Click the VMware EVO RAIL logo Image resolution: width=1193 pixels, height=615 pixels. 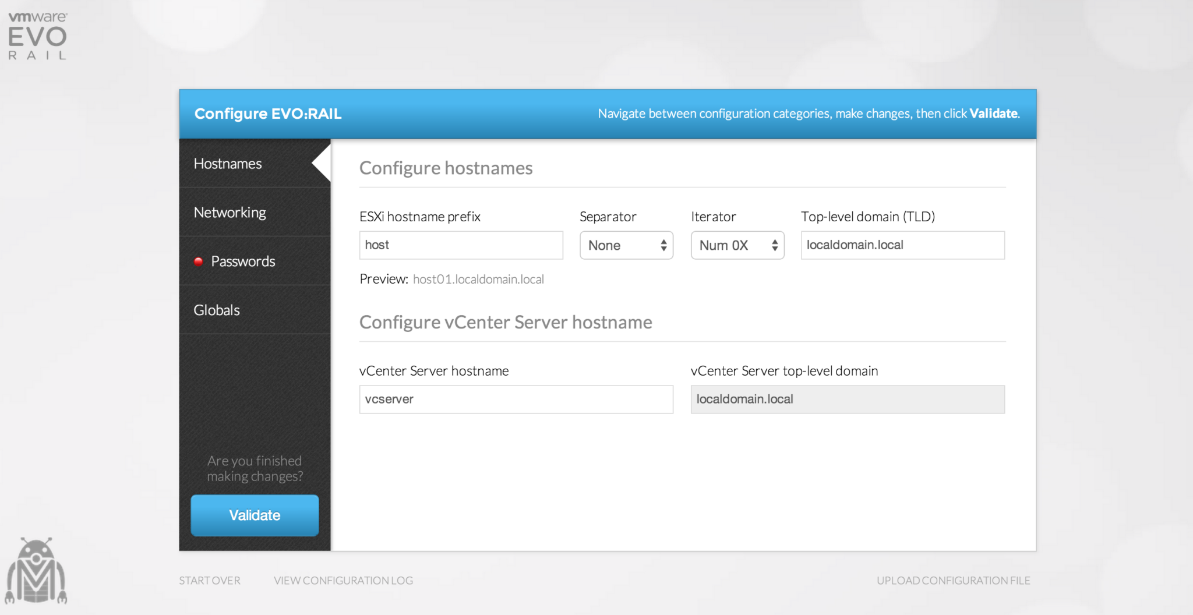(37, 36)
